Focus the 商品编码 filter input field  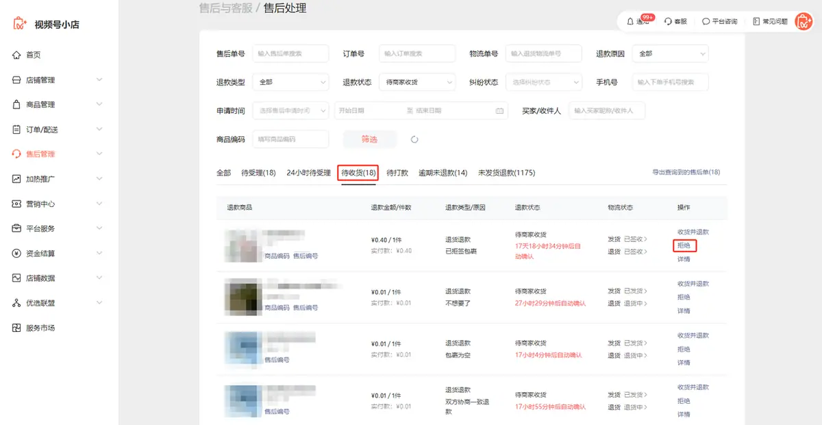point(290,139)
